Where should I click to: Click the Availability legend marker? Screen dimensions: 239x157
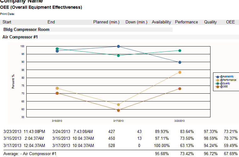tap(218, 77)
